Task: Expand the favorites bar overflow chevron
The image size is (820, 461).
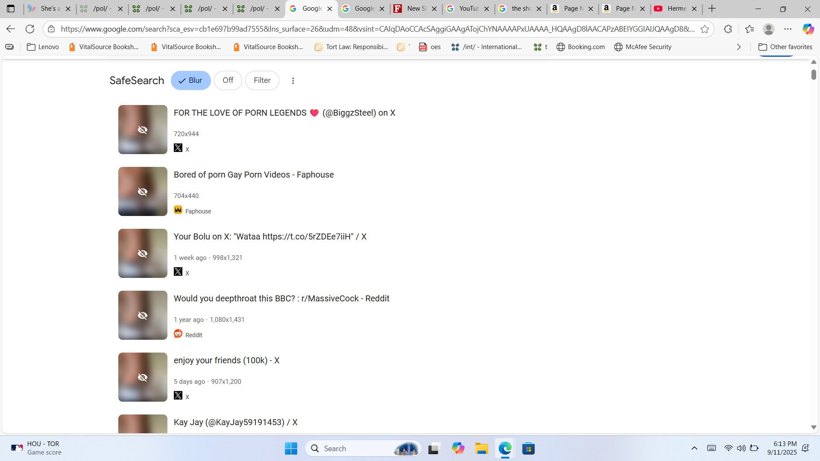Action: click(x=739, y=47)
